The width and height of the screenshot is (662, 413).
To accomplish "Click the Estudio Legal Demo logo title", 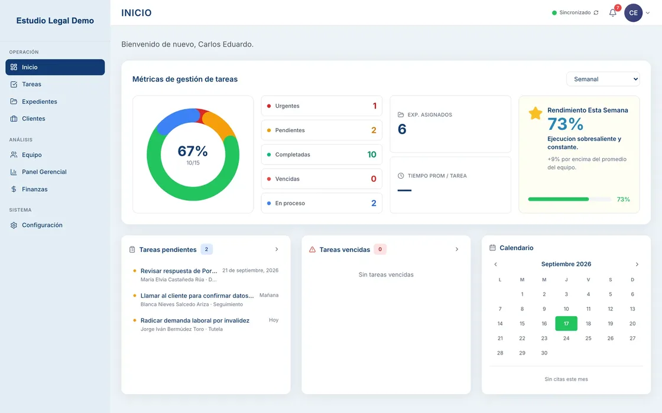I will pyautogui.click(x=55, y=21).
